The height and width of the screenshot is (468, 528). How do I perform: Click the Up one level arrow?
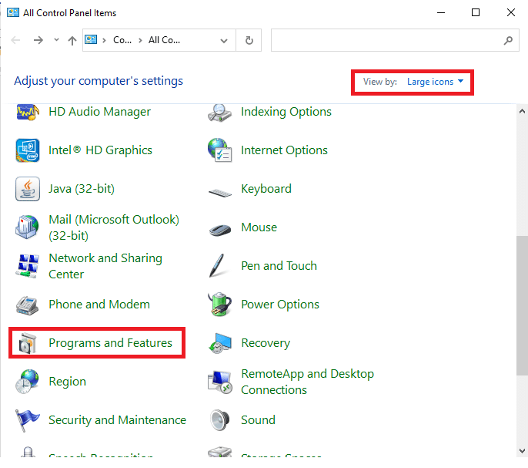point(72,41)
